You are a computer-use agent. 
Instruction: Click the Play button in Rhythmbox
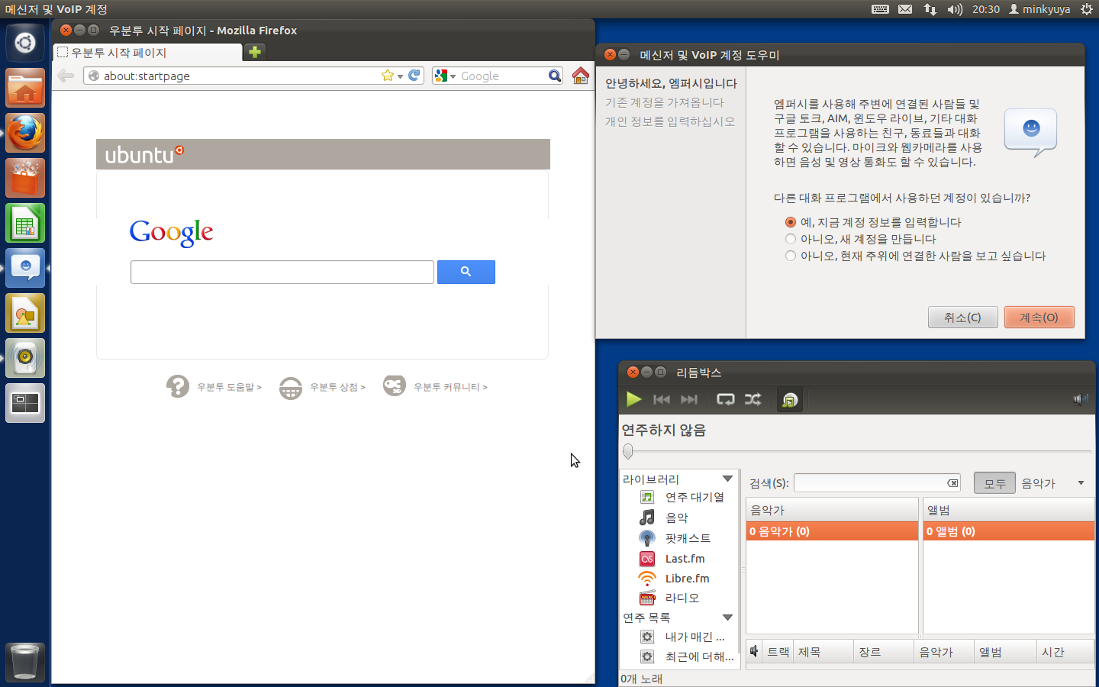[x=633, y=399]
